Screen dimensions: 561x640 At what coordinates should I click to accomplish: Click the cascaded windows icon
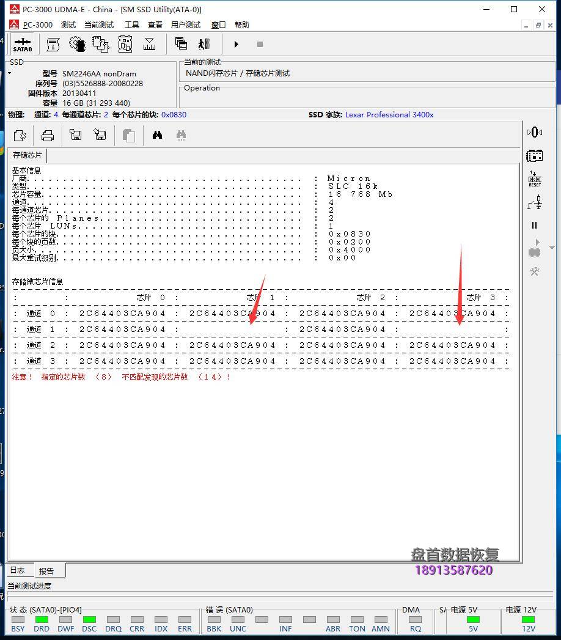coord(181,43)
